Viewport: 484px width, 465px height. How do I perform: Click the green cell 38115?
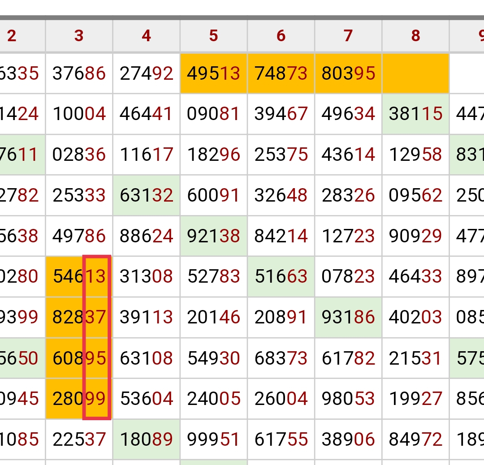(x=415, y=114)
